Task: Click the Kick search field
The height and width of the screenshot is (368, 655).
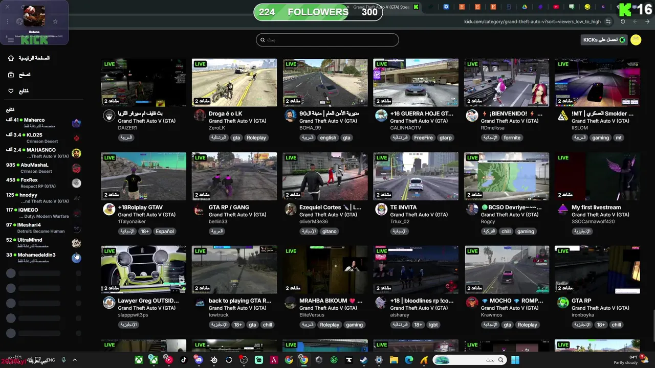Action: [327, 40]
